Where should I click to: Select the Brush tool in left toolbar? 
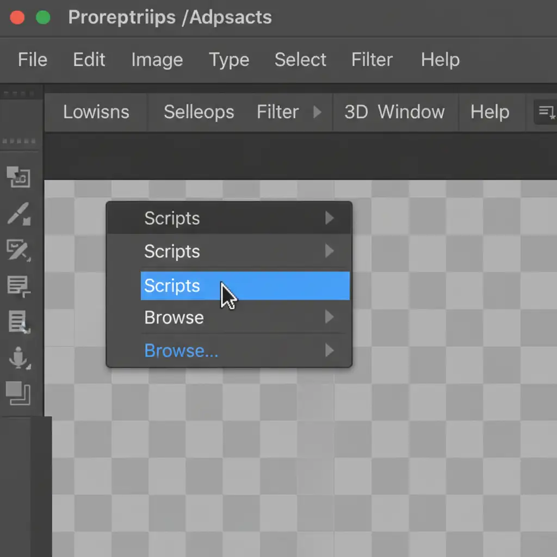point(18,214)
